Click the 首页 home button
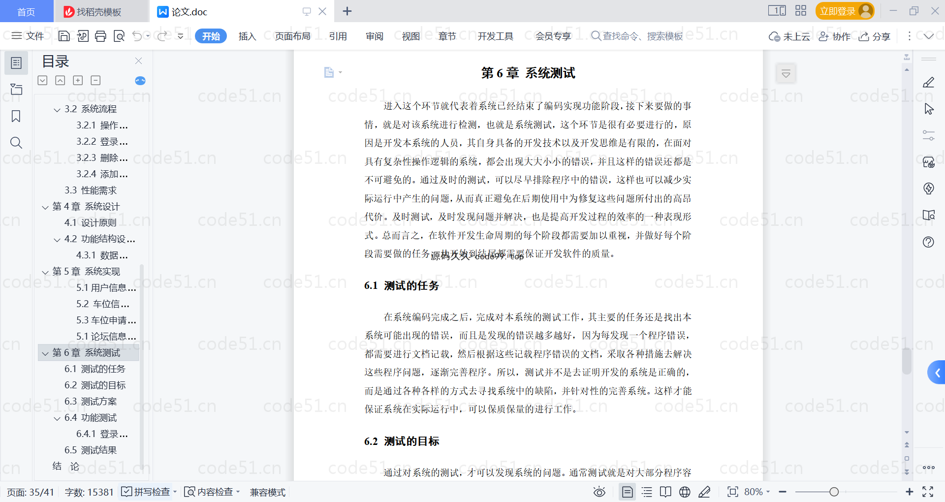 pos(26,11)
